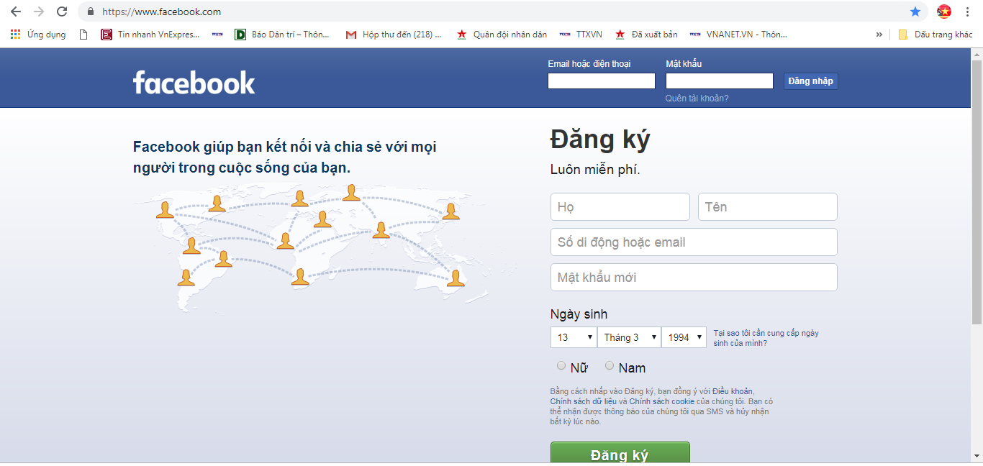Bookmark this page with the star icon

pyautogui.click(x=915, y=12)
